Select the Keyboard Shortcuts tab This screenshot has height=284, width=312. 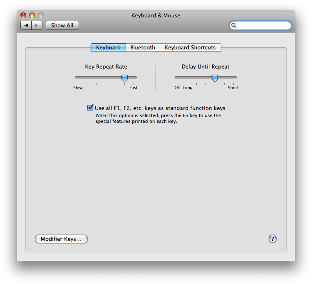190,47
